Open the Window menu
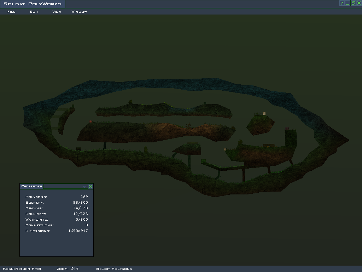The image size is (362, 272). (x=79, y=12)
